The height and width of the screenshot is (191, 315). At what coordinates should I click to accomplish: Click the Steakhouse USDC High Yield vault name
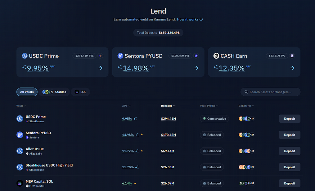pyautogui.click(x=49, y=165)
